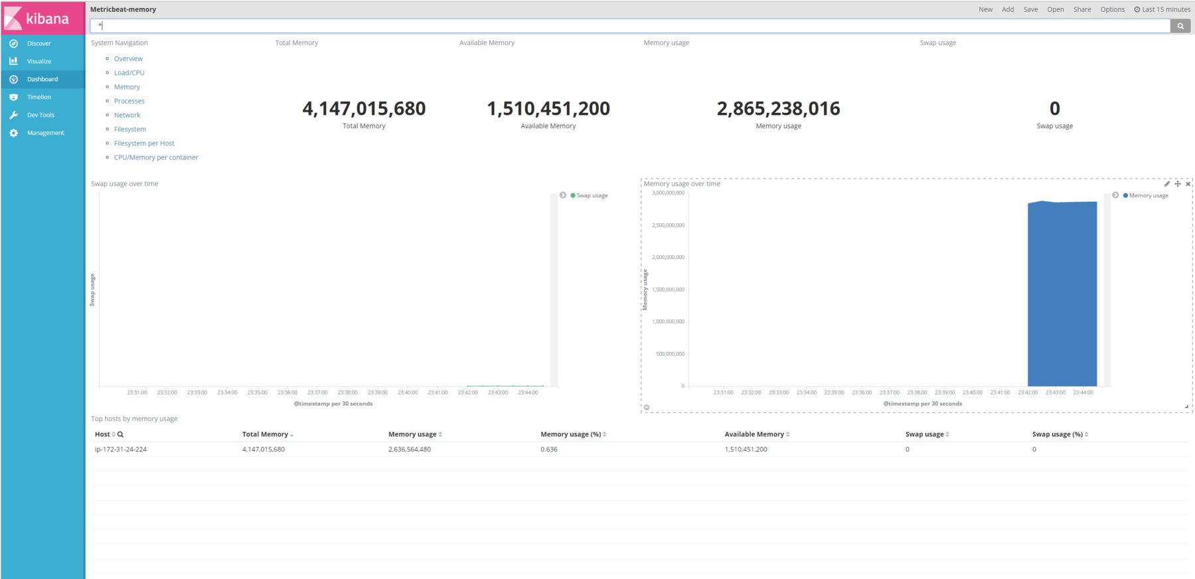
Task: Open Filesystem per Host link
Action: coord(144,143)
